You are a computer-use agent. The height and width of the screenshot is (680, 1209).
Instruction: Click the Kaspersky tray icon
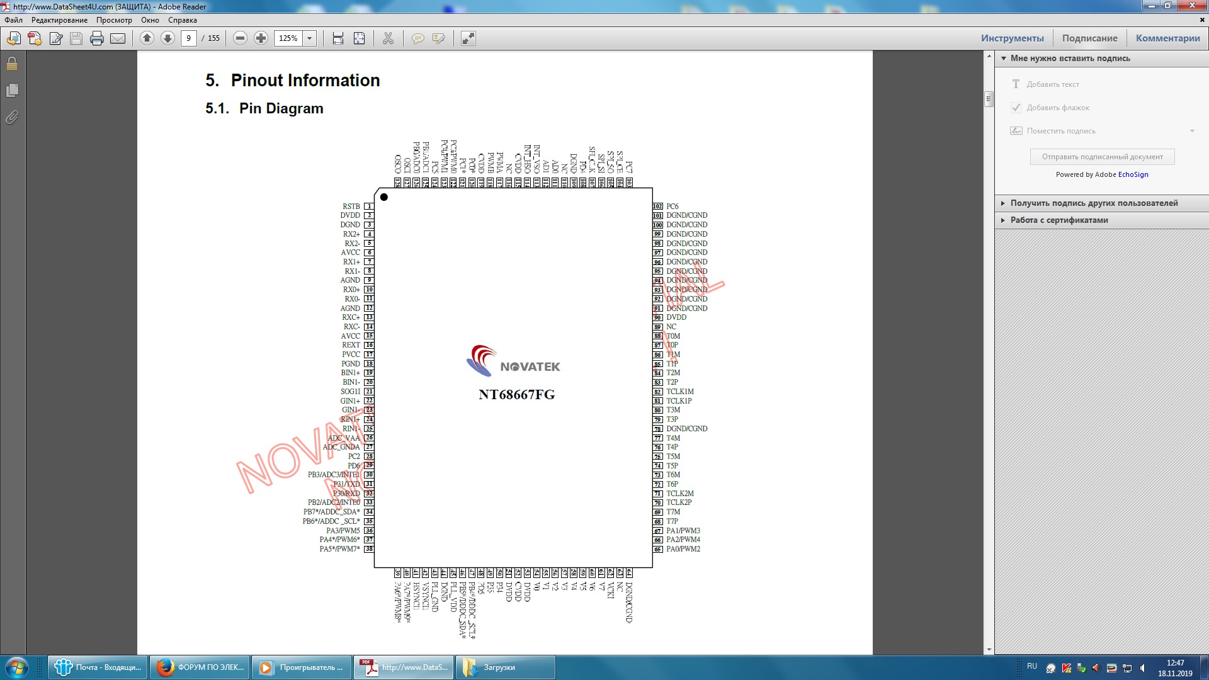click(1066, 668)
